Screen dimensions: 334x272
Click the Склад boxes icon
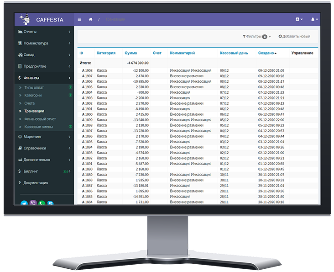(21, 54)
